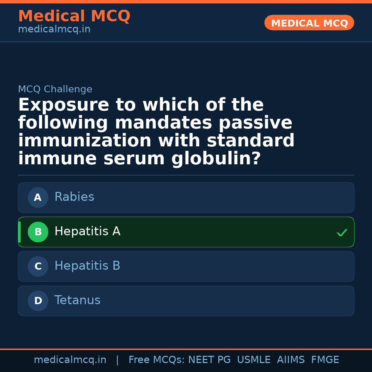The image size is (372, 372).
Task: Click the orange MEDICAL MCQ badge
Action: pos(309,23)
